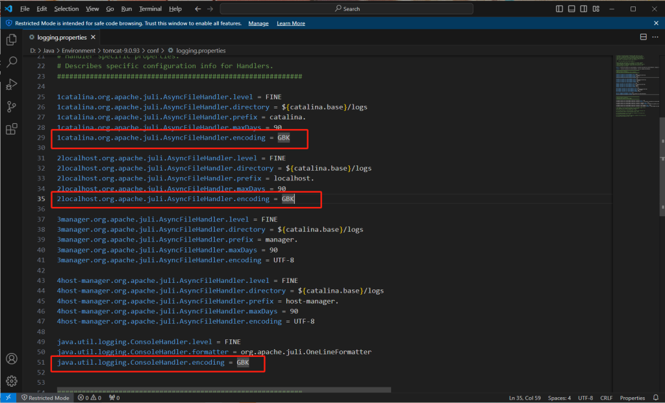Toggle the primary side bar
665x403 pixels.
click(x=559, y=8)
